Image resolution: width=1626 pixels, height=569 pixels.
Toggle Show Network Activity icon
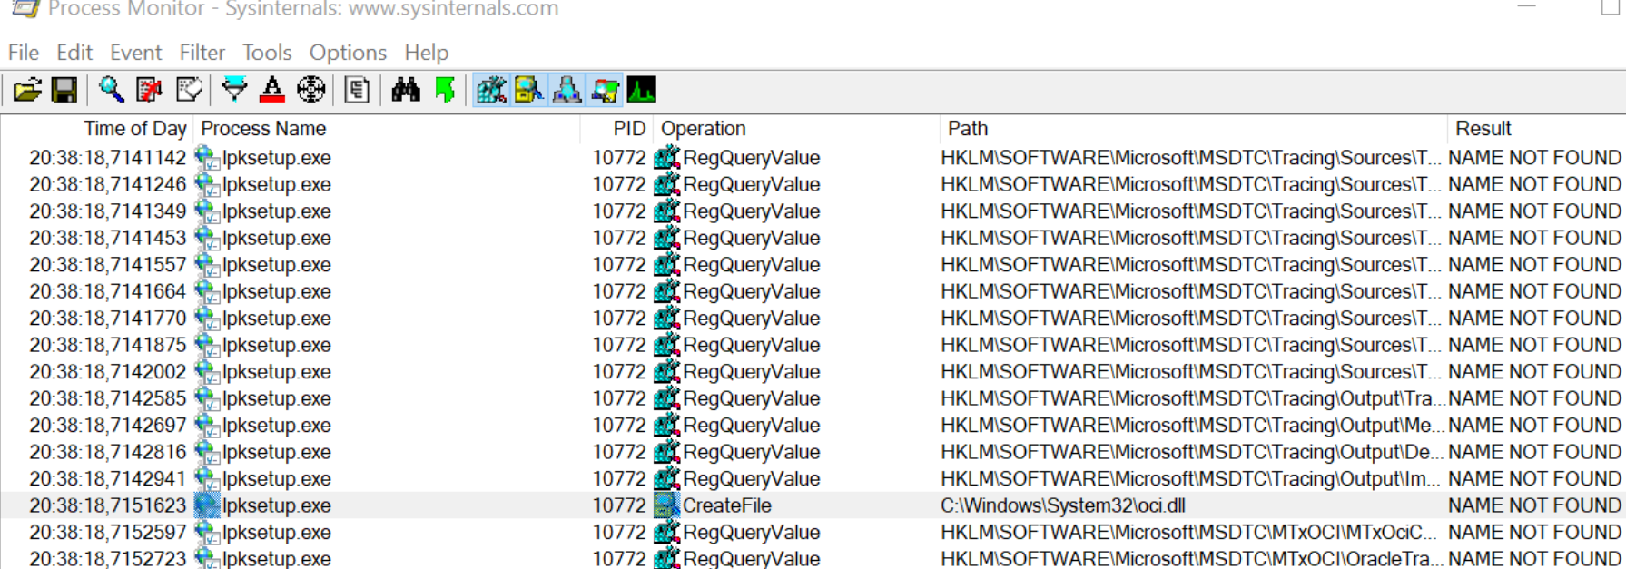(567, 90)
